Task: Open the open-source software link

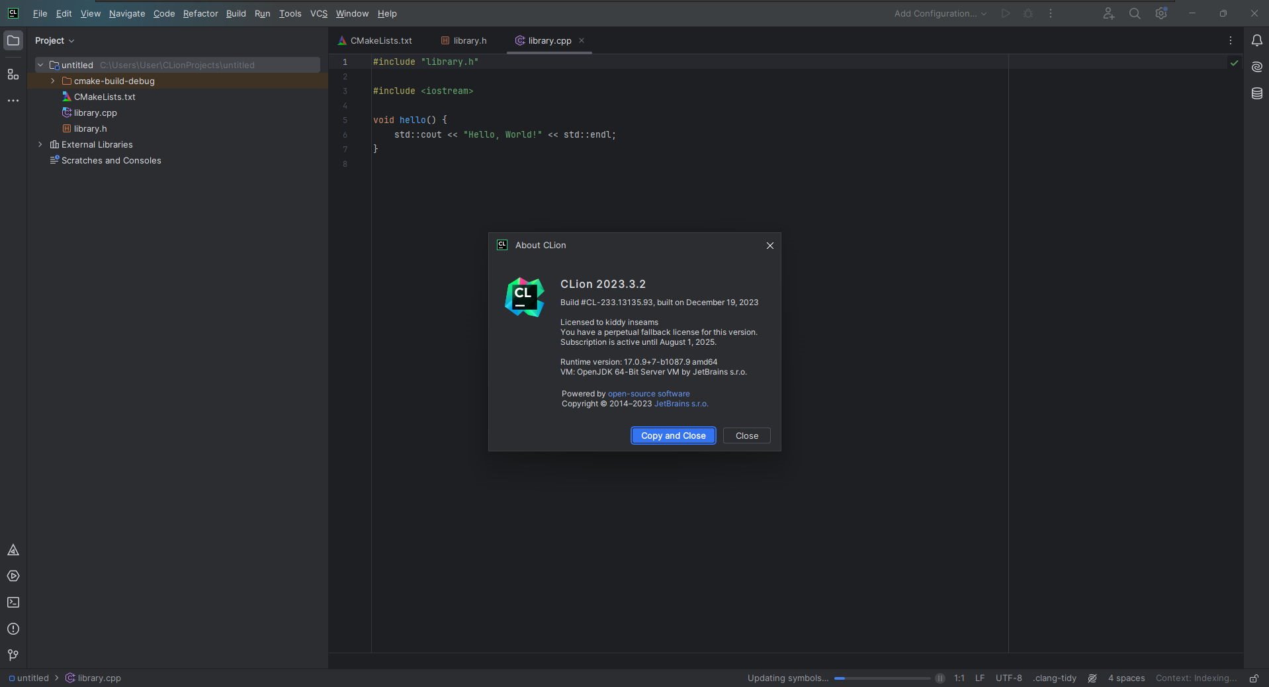Action: [x=648, y=394]
